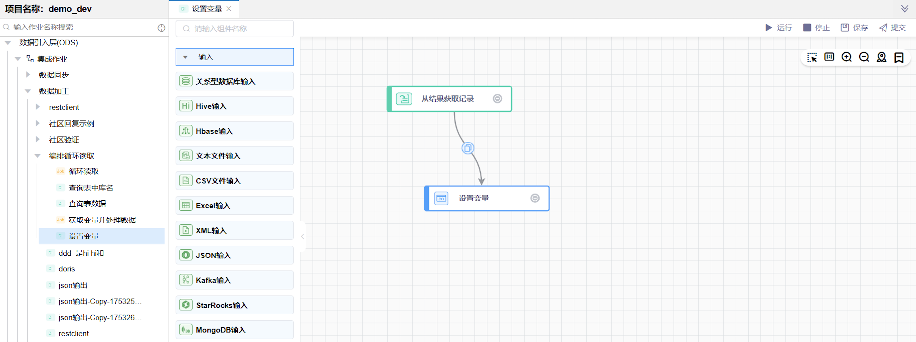This screenshot has height=342, width=916.
Task: Click the minus icon on 从结果获取记录 node
Action: tap(497, 99)
